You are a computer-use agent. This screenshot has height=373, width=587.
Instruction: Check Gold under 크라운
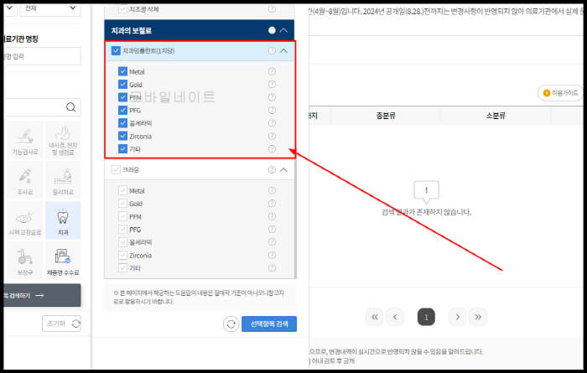(x=122, y=203)
